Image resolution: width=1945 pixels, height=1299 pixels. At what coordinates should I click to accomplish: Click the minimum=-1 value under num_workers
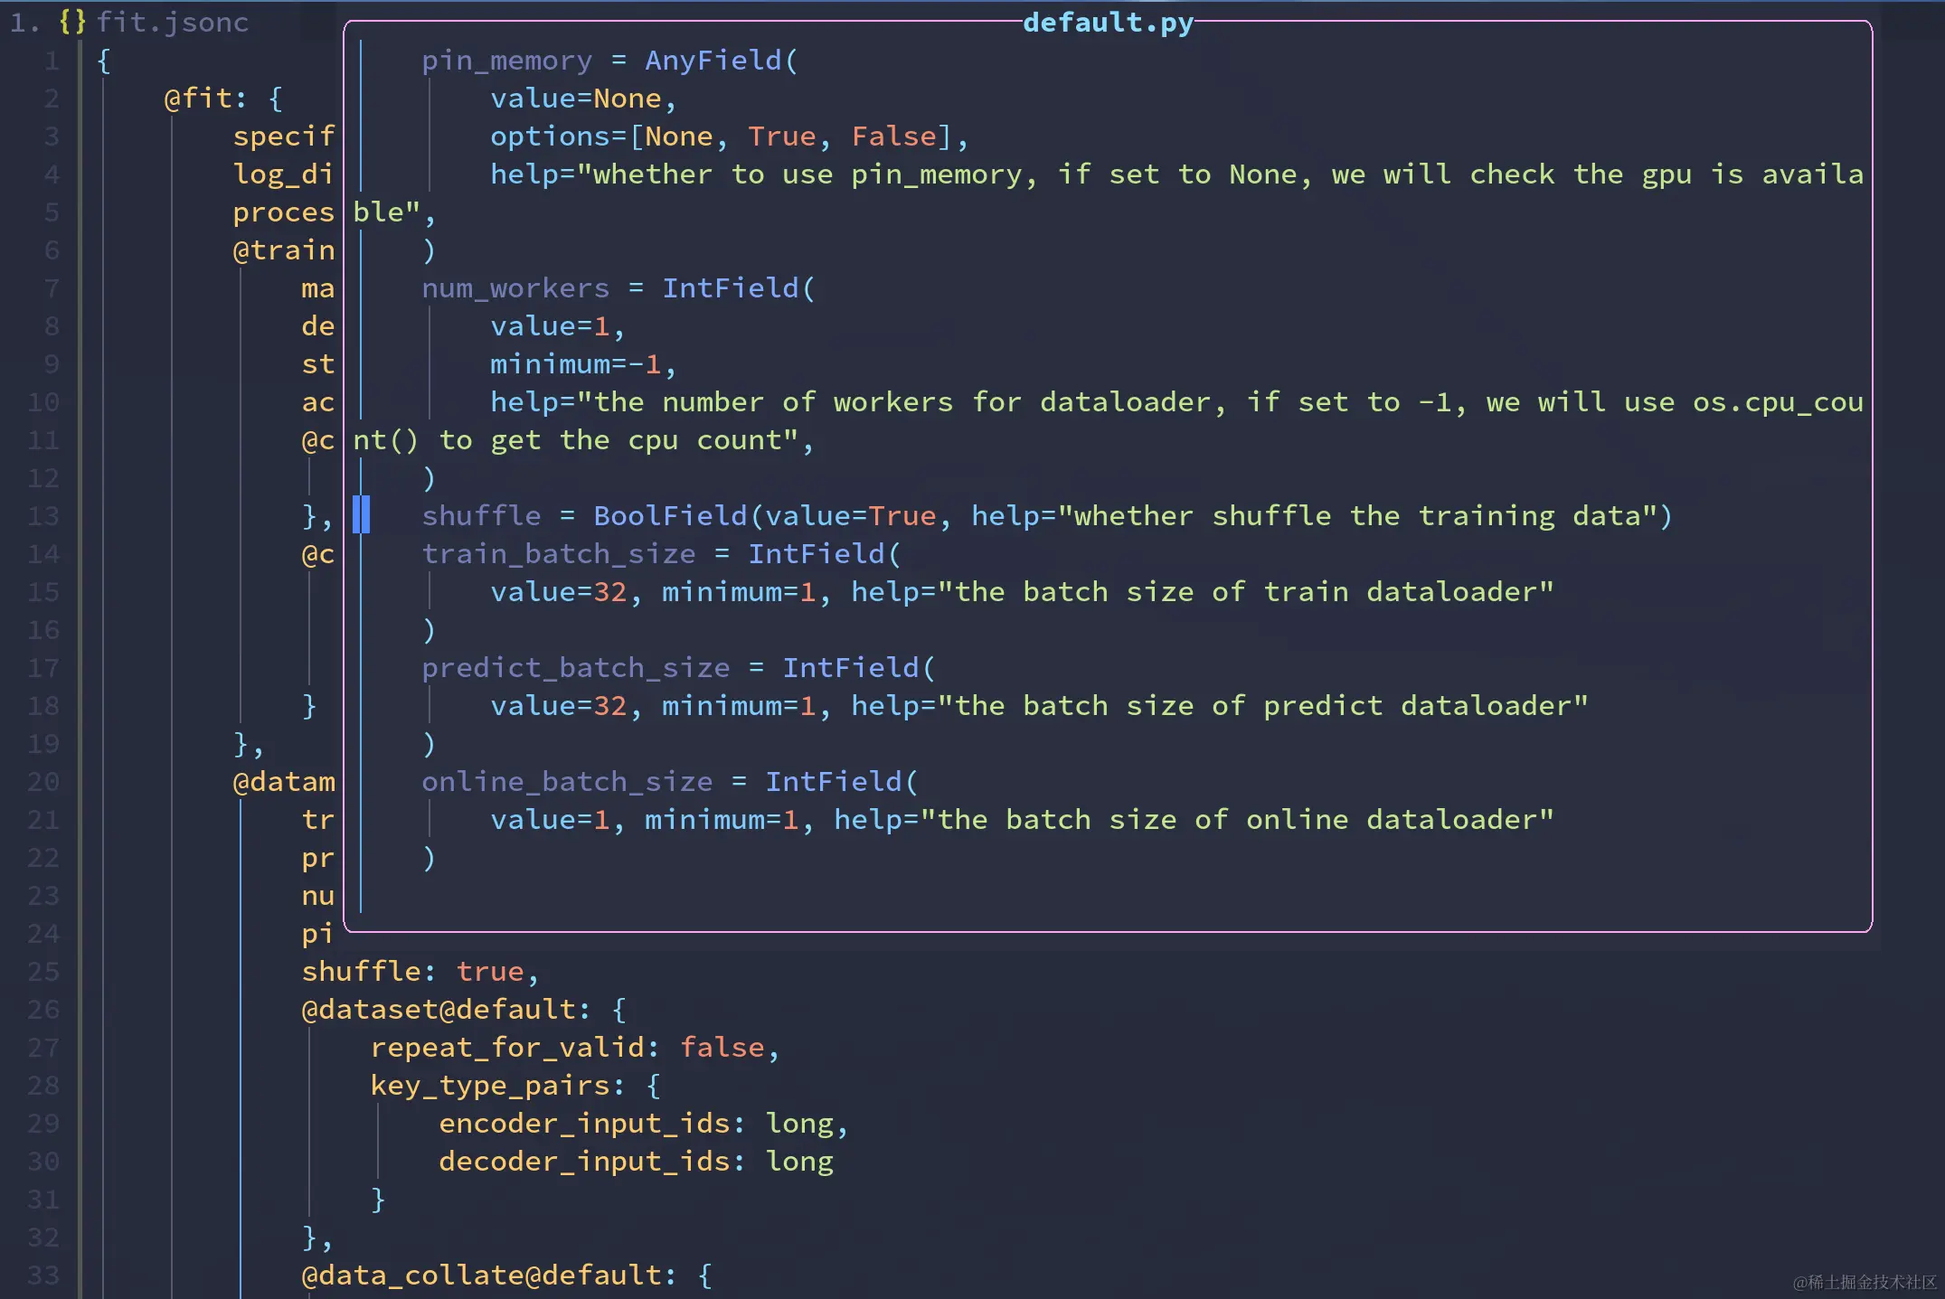581,363
